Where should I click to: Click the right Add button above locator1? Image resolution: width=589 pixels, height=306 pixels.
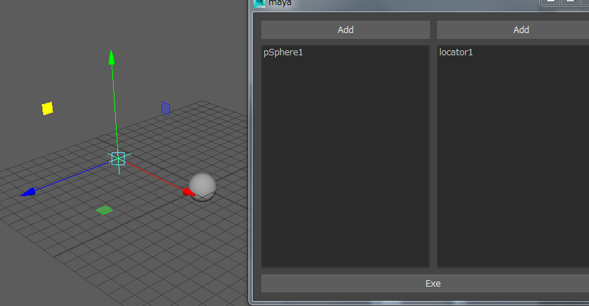[x=513, y=29]
